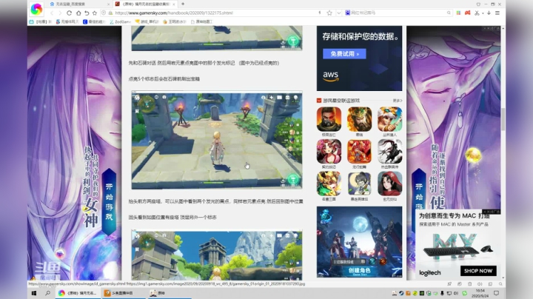
Task: Click the tray volume speaker icon
Action: pos(456,293)
